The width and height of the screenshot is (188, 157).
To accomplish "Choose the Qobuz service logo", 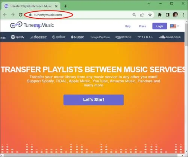I will click(x=59, y=37).
